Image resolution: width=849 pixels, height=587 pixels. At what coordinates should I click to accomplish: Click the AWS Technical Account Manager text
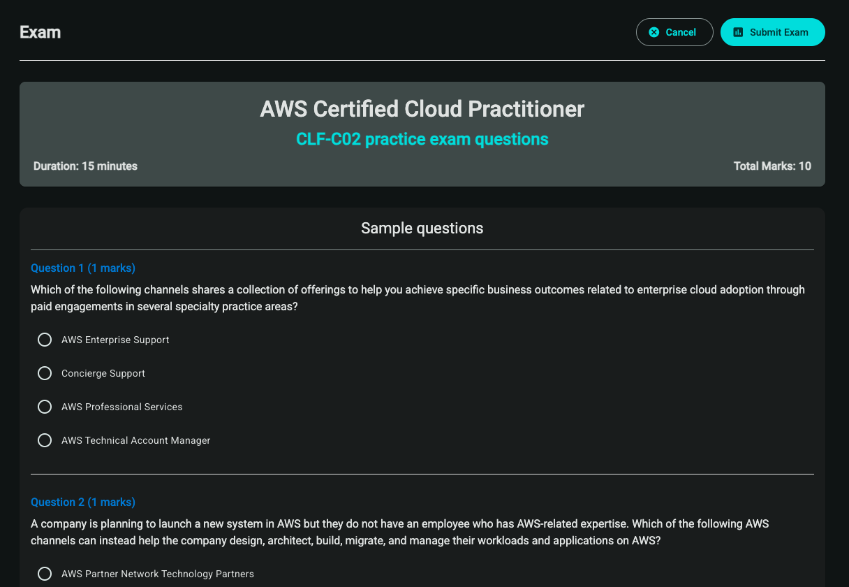click(135, 440)
